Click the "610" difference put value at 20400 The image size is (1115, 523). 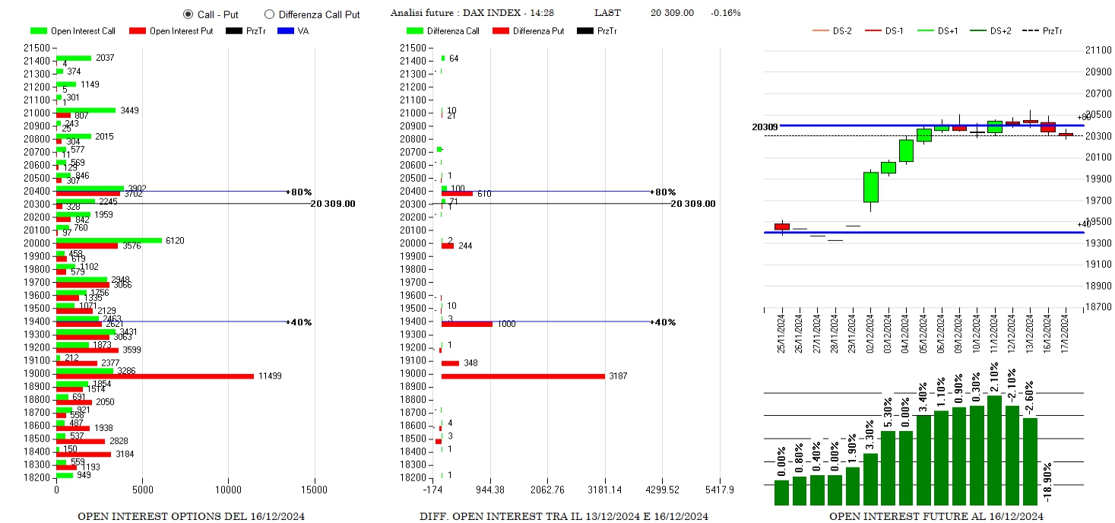484,195
